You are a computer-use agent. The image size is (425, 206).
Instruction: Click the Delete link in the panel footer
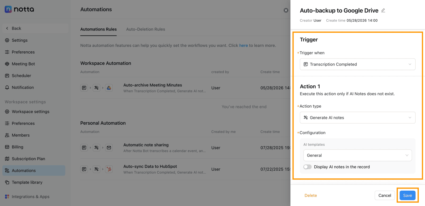click(311, 195)
